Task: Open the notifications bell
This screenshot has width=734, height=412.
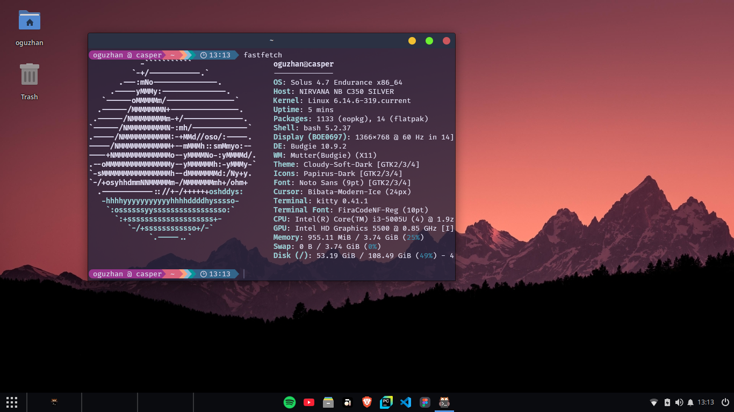Action: pos(690,402)
